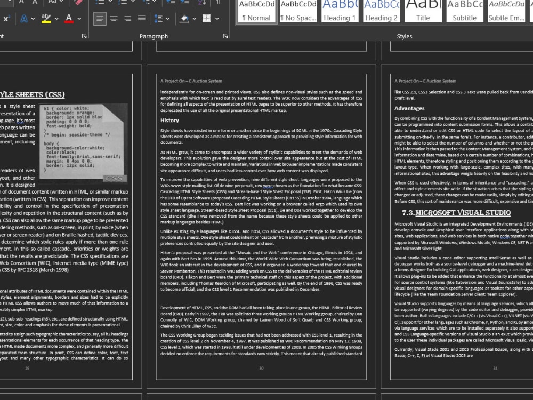Click paragraph starting 'Hikon'a proposal was presented'
533x400 pixels.
(x=261, y=271)
